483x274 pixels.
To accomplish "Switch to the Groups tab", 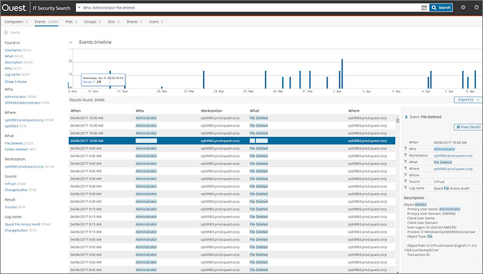I will click(x=93, y=22).
